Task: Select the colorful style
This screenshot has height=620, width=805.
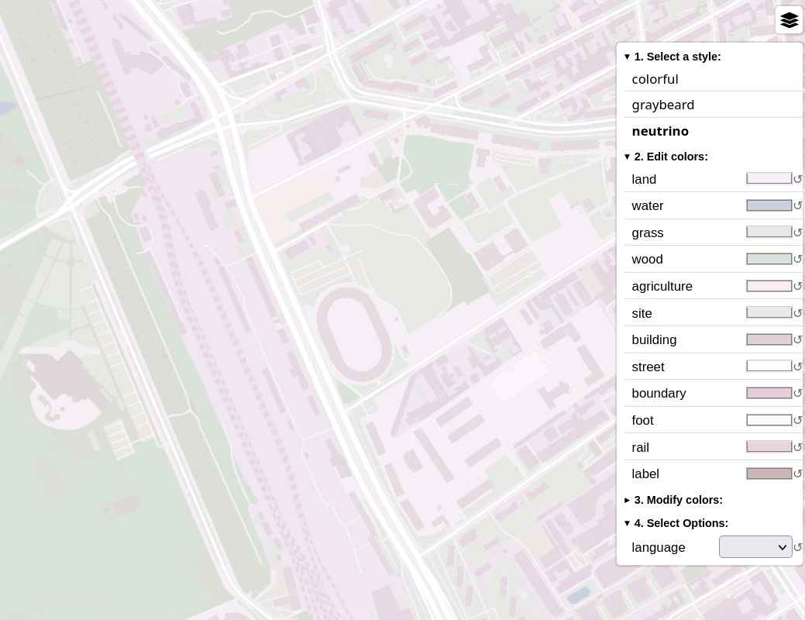Action: tap(655, 79)
